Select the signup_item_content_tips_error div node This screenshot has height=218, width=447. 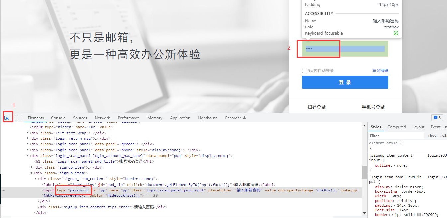(102, 207)
